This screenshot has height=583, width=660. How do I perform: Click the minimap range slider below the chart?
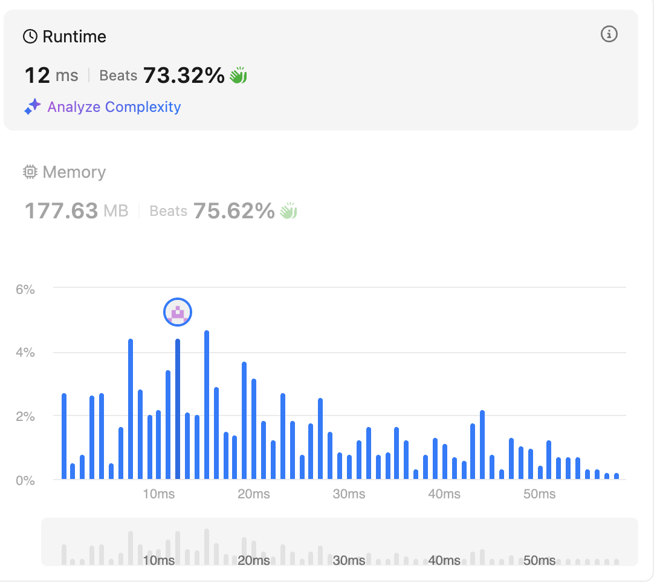(x=339, y=542)
